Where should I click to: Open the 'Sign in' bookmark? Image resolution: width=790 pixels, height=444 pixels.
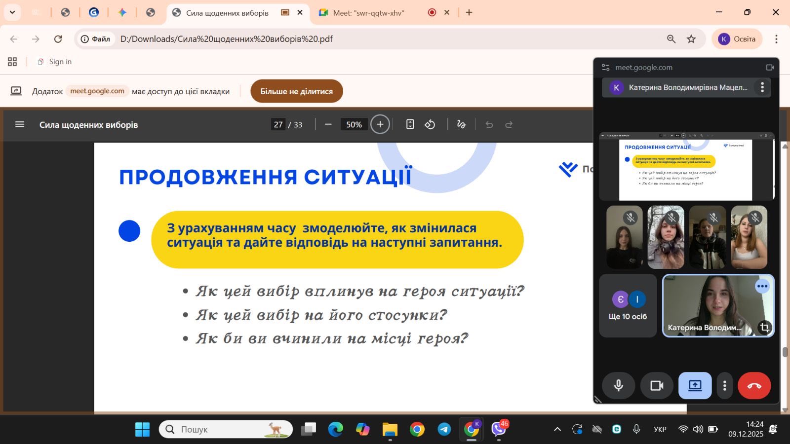click(55, 62)
